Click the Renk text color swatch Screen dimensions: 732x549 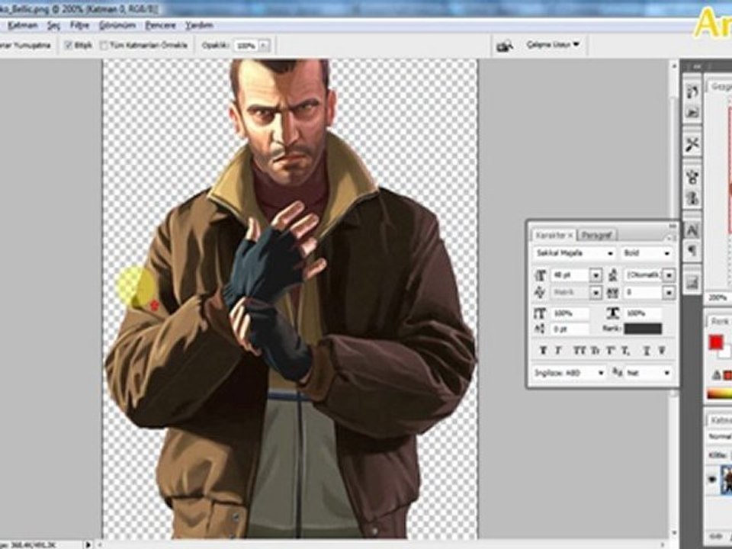(643, 329)
